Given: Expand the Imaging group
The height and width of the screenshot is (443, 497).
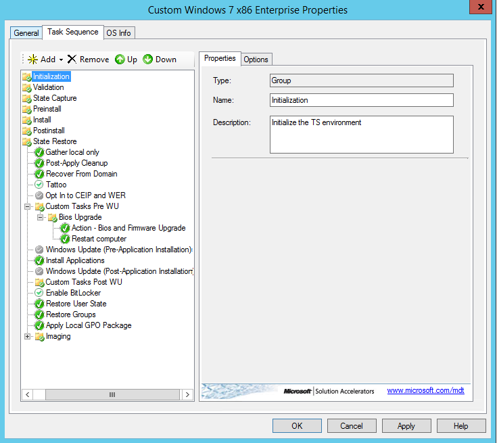Looking at the screenshot, I should click(28, 336).
